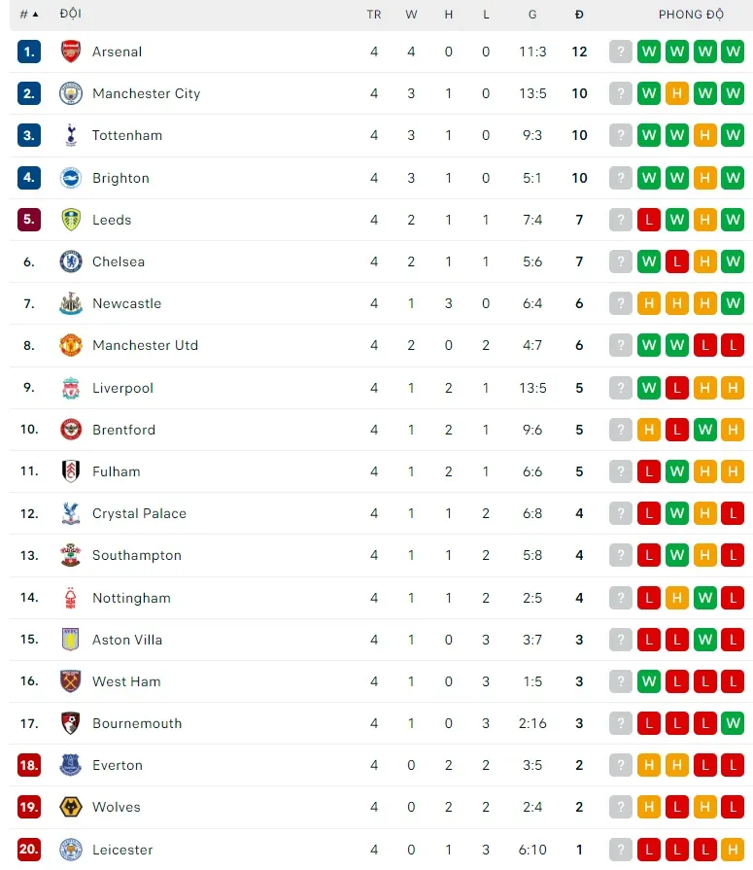The width and height of the screenshot is (753, 870).
Task: Click Arsenal's grey question mark form badge
Action: pos(621,52)
